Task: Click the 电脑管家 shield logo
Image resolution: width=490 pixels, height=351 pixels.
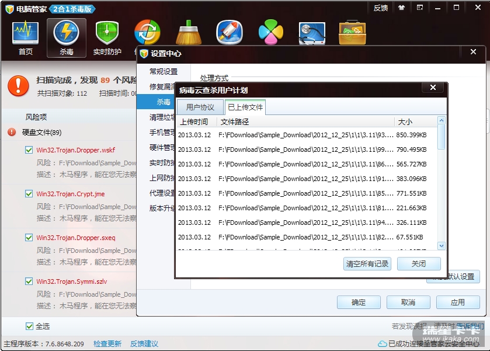Action: 10,9
